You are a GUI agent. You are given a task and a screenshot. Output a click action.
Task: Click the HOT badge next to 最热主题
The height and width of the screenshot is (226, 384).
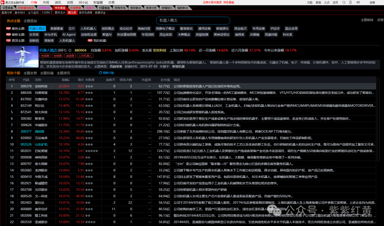point(8,28)
